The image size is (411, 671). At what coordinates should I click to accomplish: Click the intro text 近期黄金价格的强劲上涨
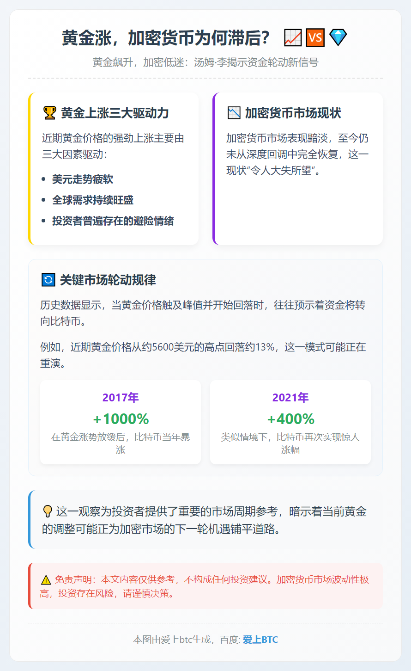(113, 146)
